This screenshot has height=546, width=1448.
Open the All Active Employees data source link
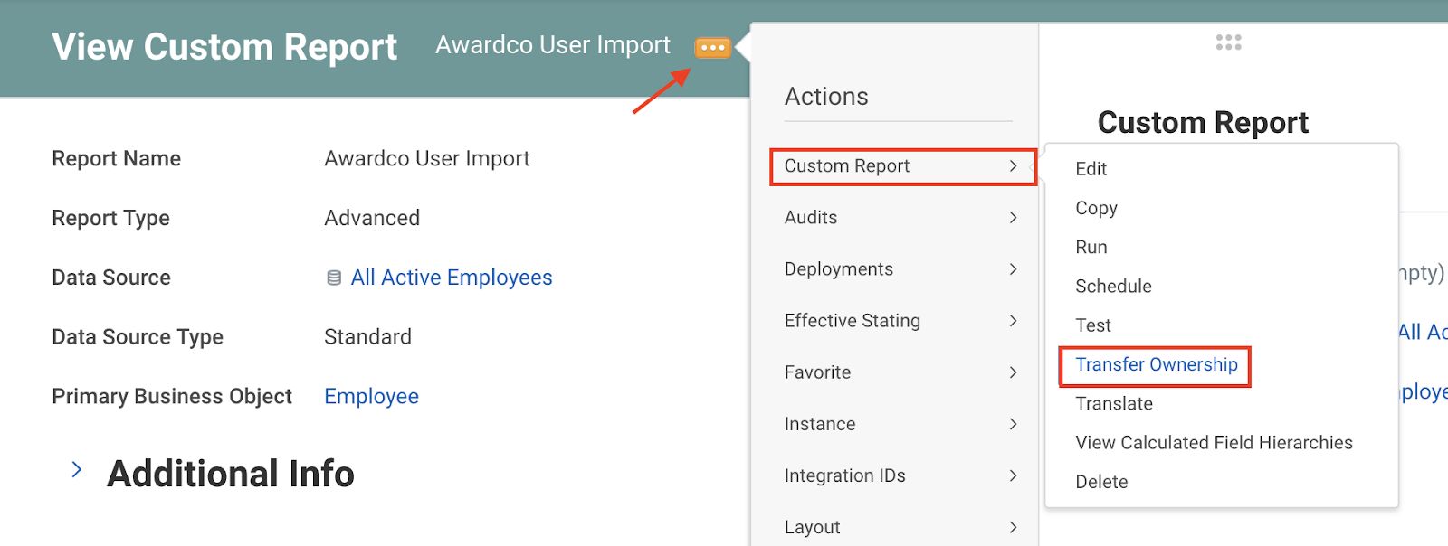pyautogui.click(x=451, y=278)
